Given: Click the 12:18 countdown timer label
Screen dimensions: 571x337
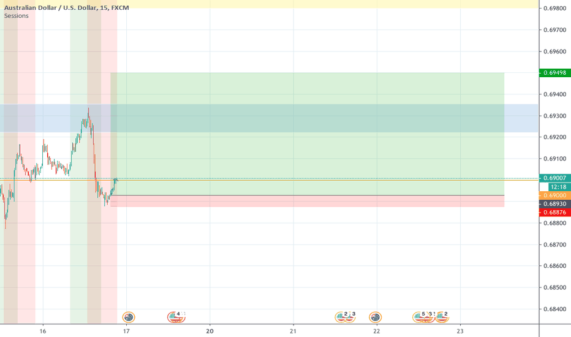Looking at the screenshot, I should pos(559,187).
